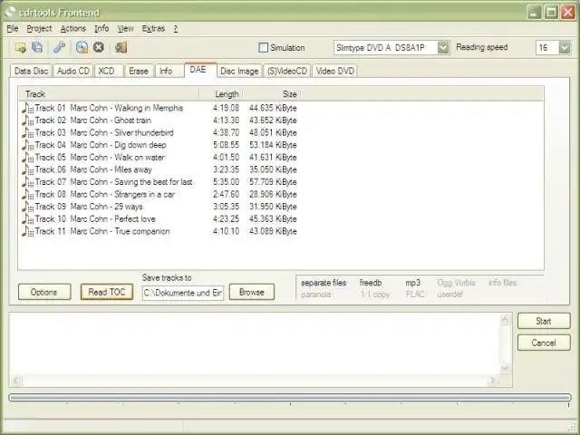Click the log scrollbar down arrow
Image resolution: width=580 pixels, height=435 pixels.
click(506, 369)
